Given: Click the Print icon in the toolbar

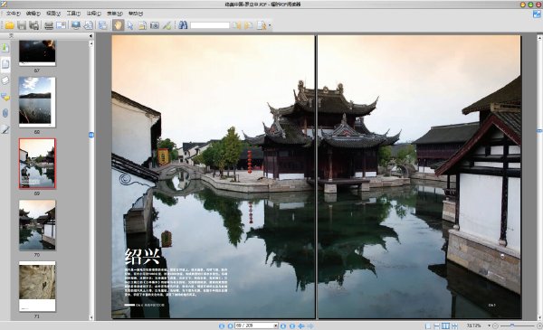Looking at the screenshot, I should click(49, 25).
